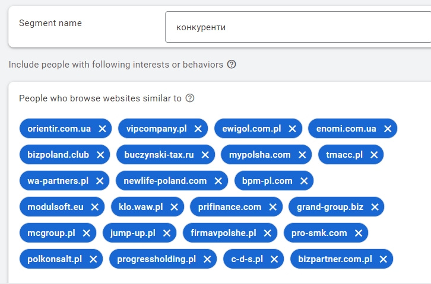Viewport: 431px width, 284px height.
Task: Remove buczynski-tax.ru website
Action: tap(205, 155)
